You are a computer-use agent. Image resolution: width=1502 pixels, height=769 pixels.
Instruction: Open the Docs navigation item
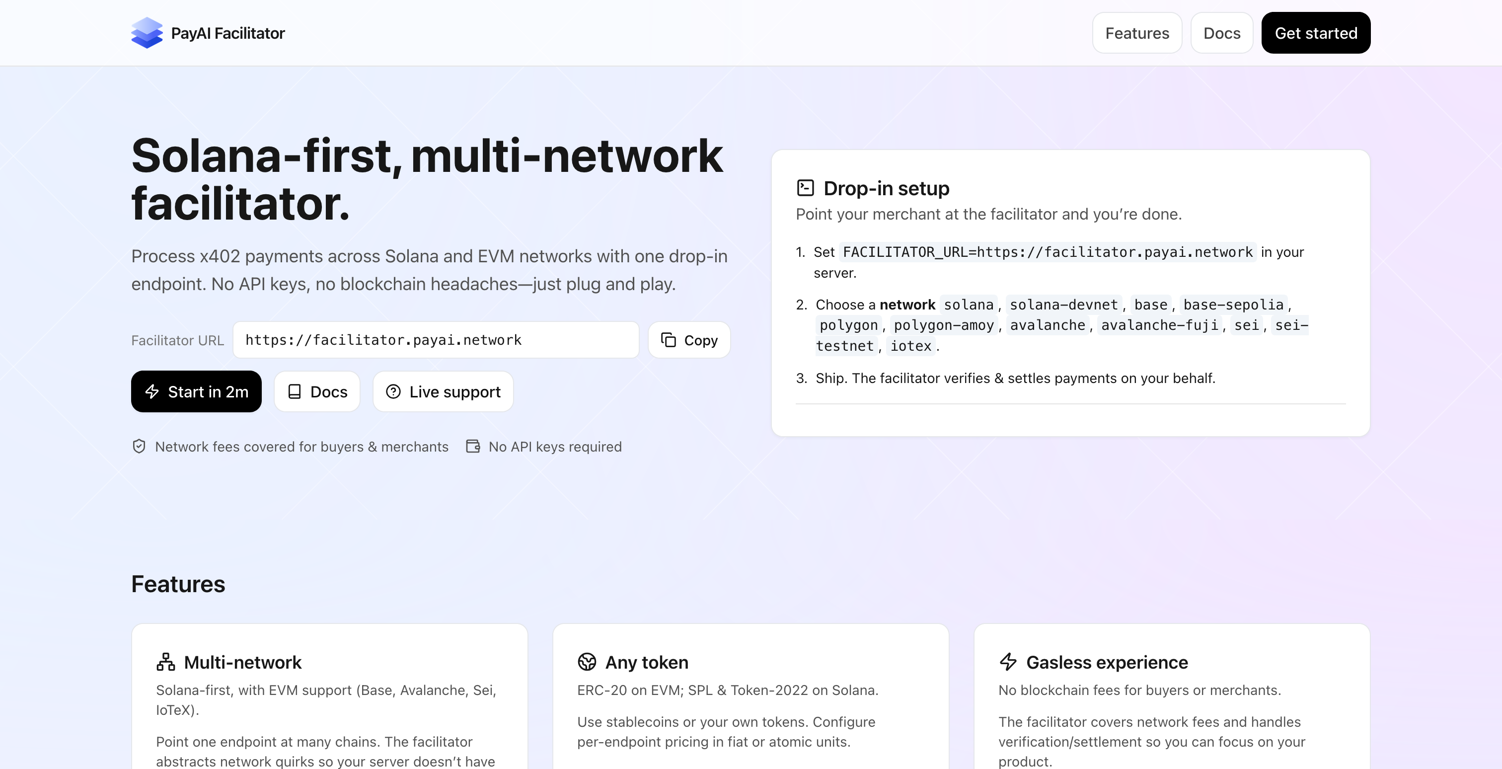[1221, 33]
